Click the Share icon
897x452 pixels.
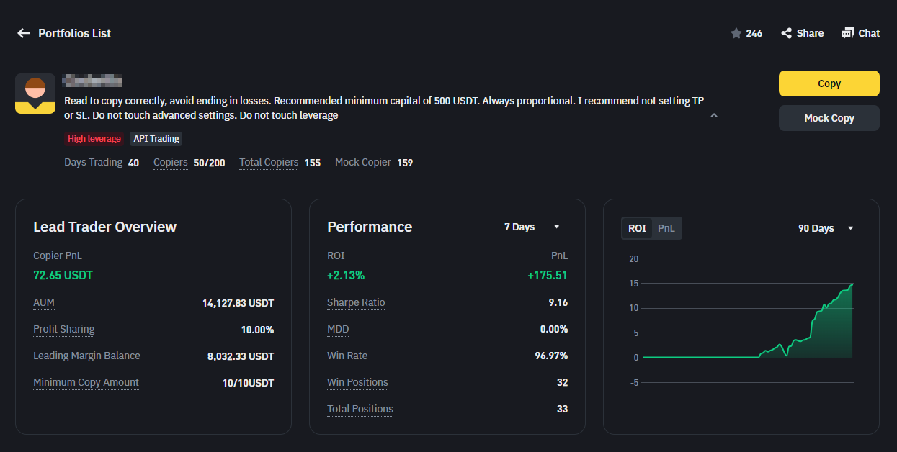point(787,33)
